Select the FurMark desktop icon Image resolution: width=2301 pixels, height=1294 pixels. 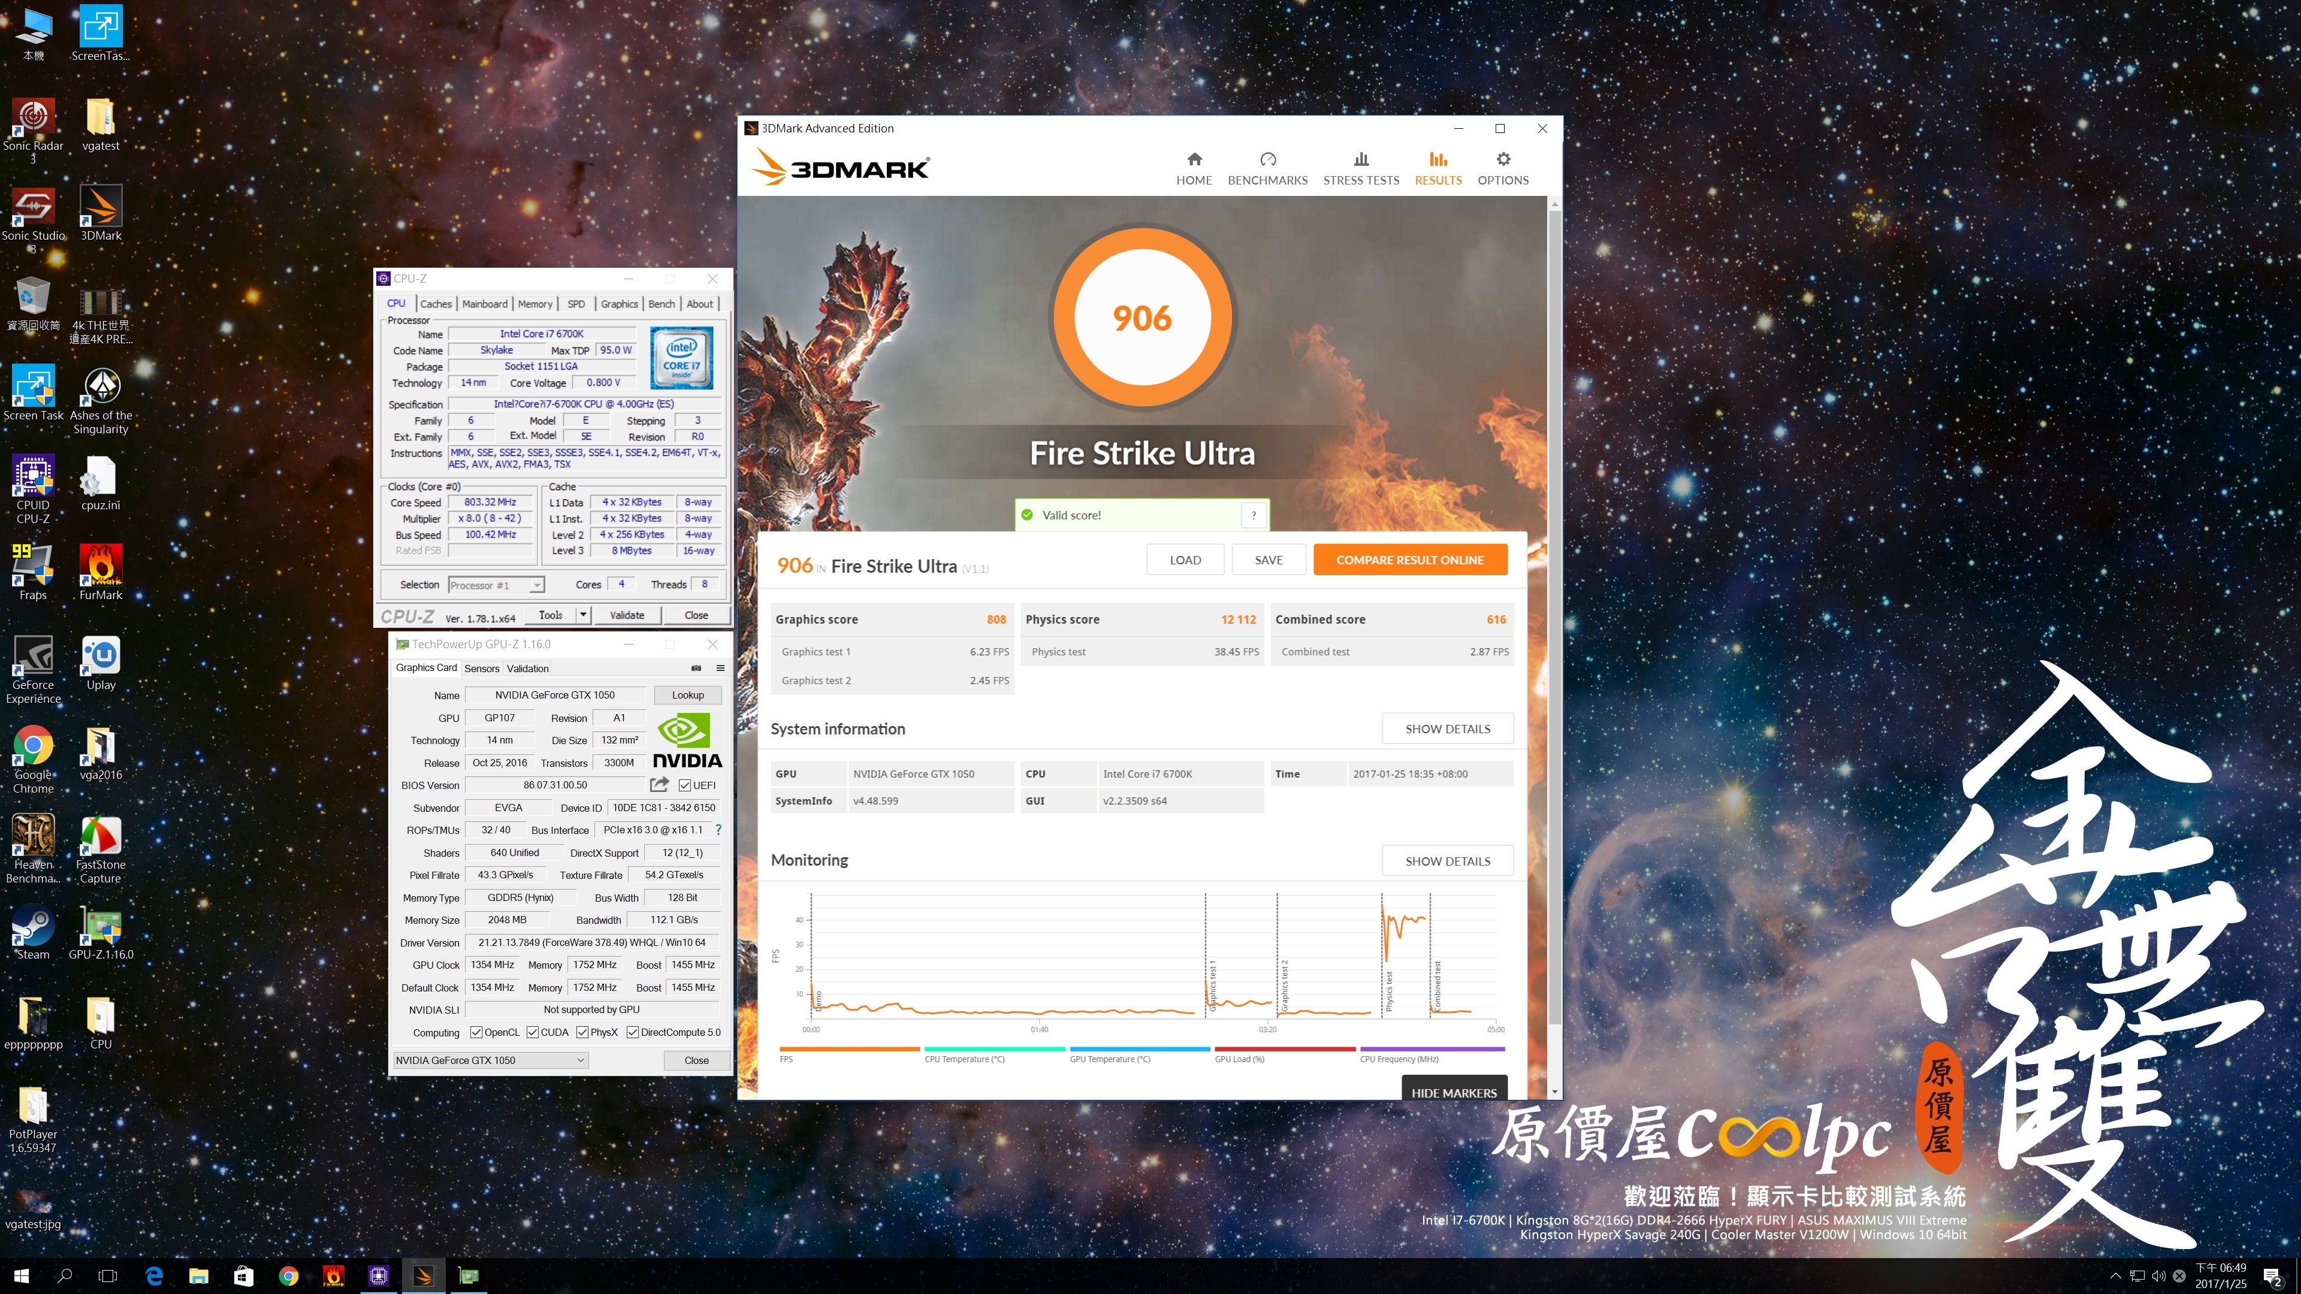pyautogui.click(x=101, y=573)
